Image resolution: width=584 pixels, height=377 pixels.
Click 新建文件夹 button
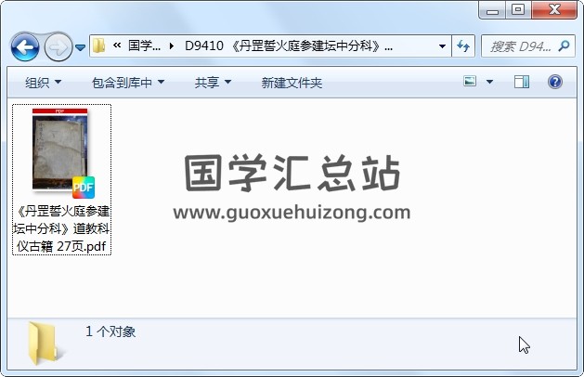click(x=292, y=83)
